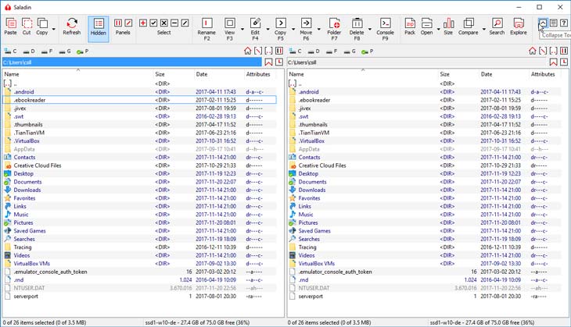Calculate folder Size with the chart icon

click(448, 24)
